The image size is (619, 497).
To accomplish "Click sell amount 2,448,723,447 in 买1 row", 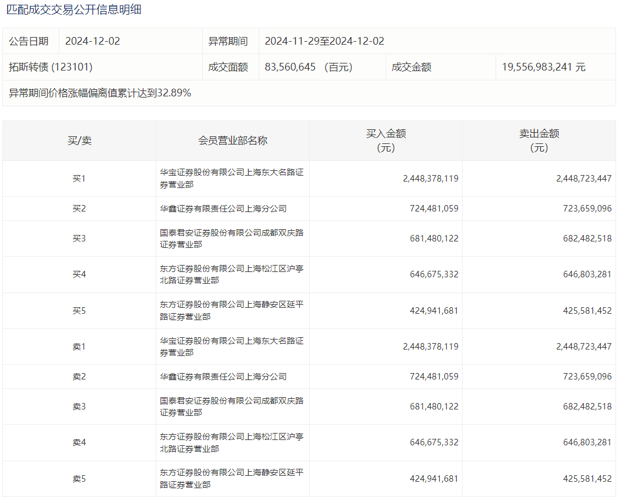I will pyautogui.click(x=584, y=178).
